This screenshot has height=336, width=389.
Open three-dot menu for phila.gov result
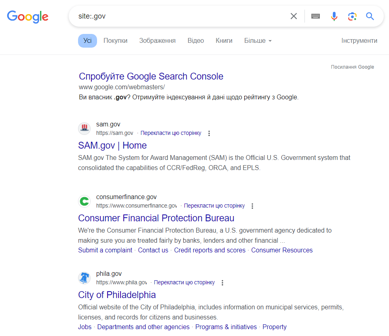click(222, 283)
